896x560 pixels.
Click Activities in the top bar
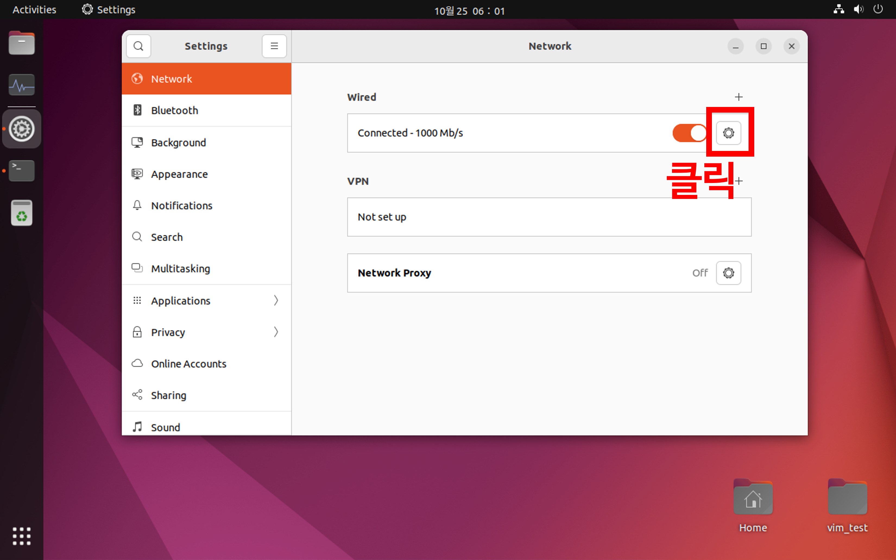(34, 10)
